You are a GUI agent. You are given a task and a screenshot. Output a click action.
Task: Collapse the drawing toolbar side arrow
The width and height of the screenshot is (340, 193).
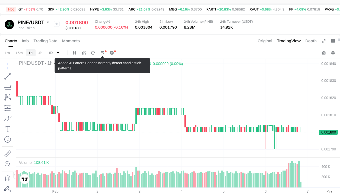tap(15, 175)
